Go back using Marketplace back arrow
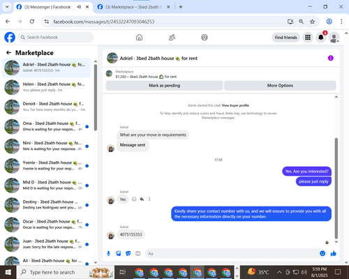349x279 pixels. 8,53
